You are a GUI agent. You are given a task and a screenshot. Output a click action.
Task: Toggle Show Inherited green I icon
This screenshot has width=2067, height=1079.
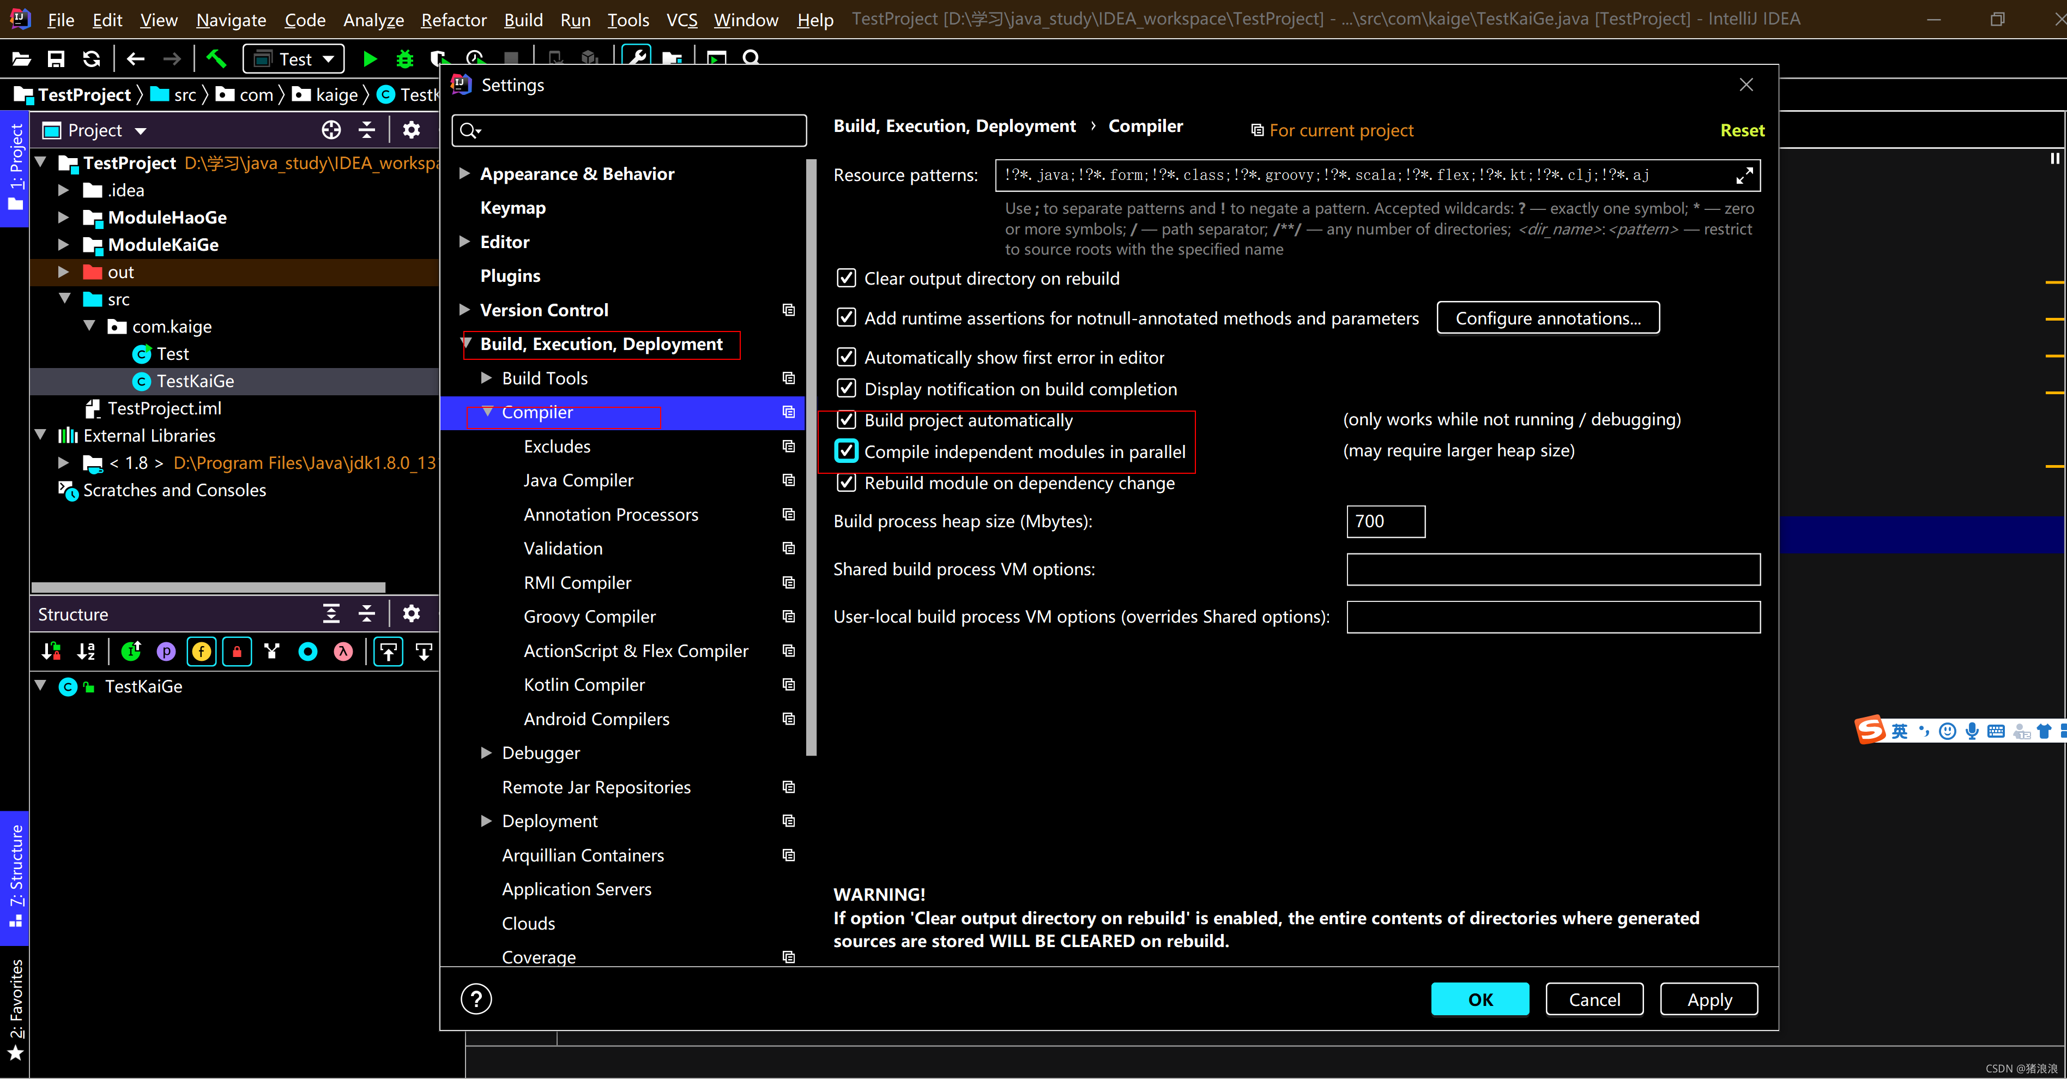click(x=131, y=651)
